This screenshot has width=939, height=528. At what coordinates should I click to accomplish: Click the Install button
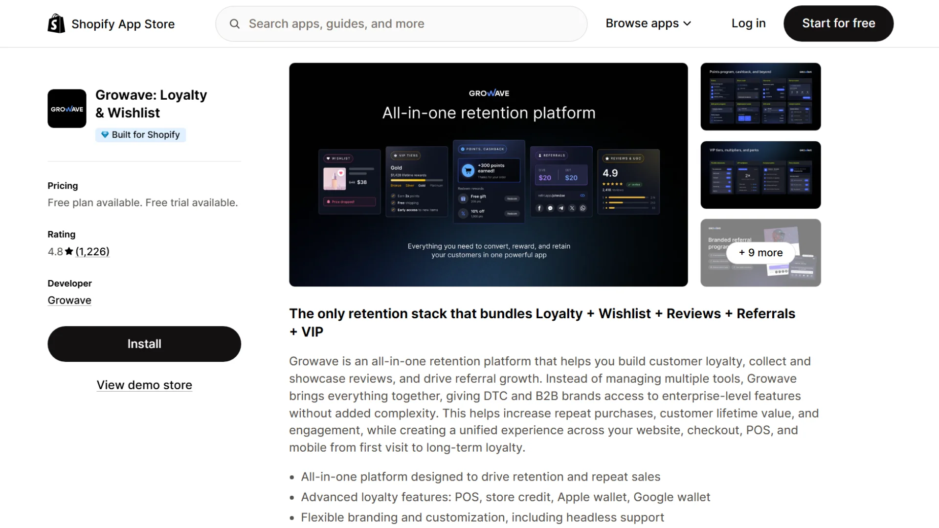coord(144,344)
